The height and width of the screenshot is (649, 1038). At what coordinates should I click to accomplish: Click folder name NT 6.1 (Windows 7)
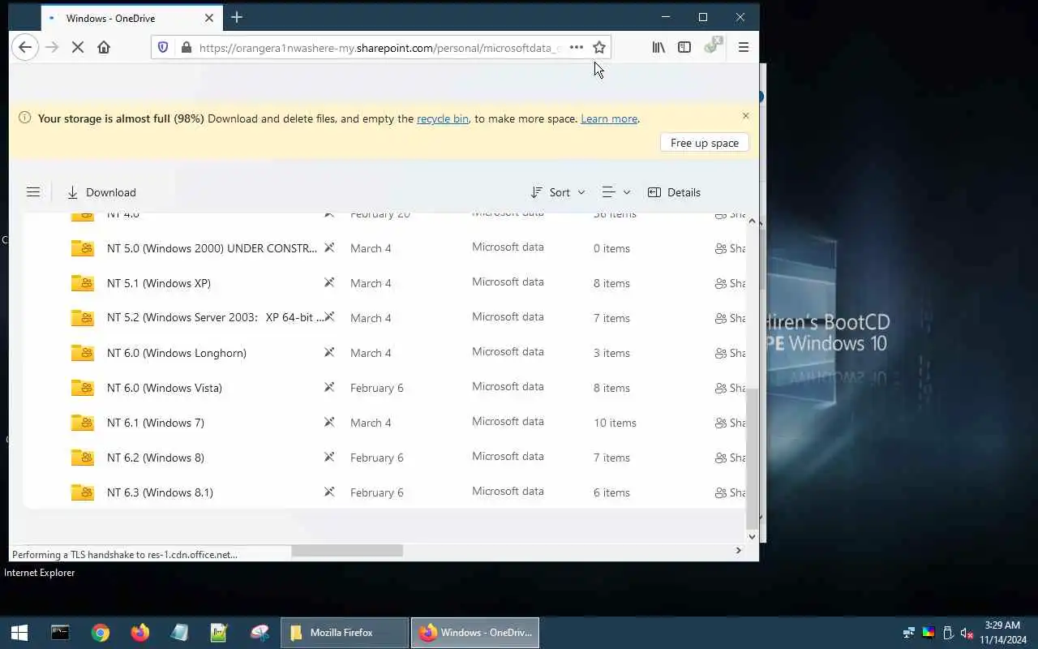(x=156, y=423)
